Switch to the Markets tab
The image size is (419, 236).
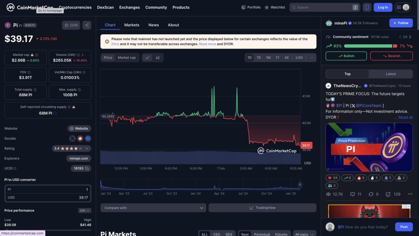pyautogui.click(x=132, y=25)
